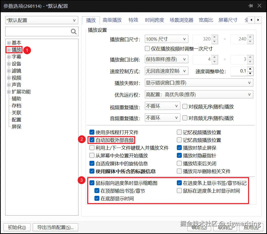The width and height of the screenshot is (267, 234).
Task: Enable 记忆视频播放位置 checkbox
Action: click(x=179, y=132)
